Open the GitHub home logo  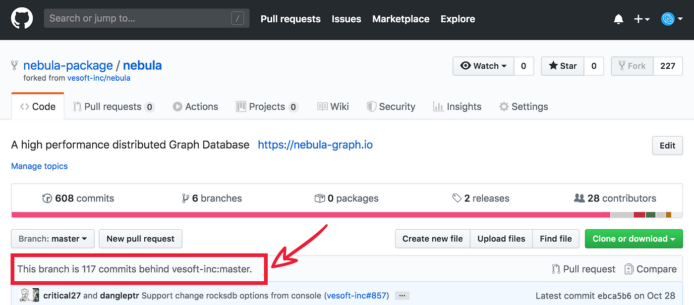22,19
